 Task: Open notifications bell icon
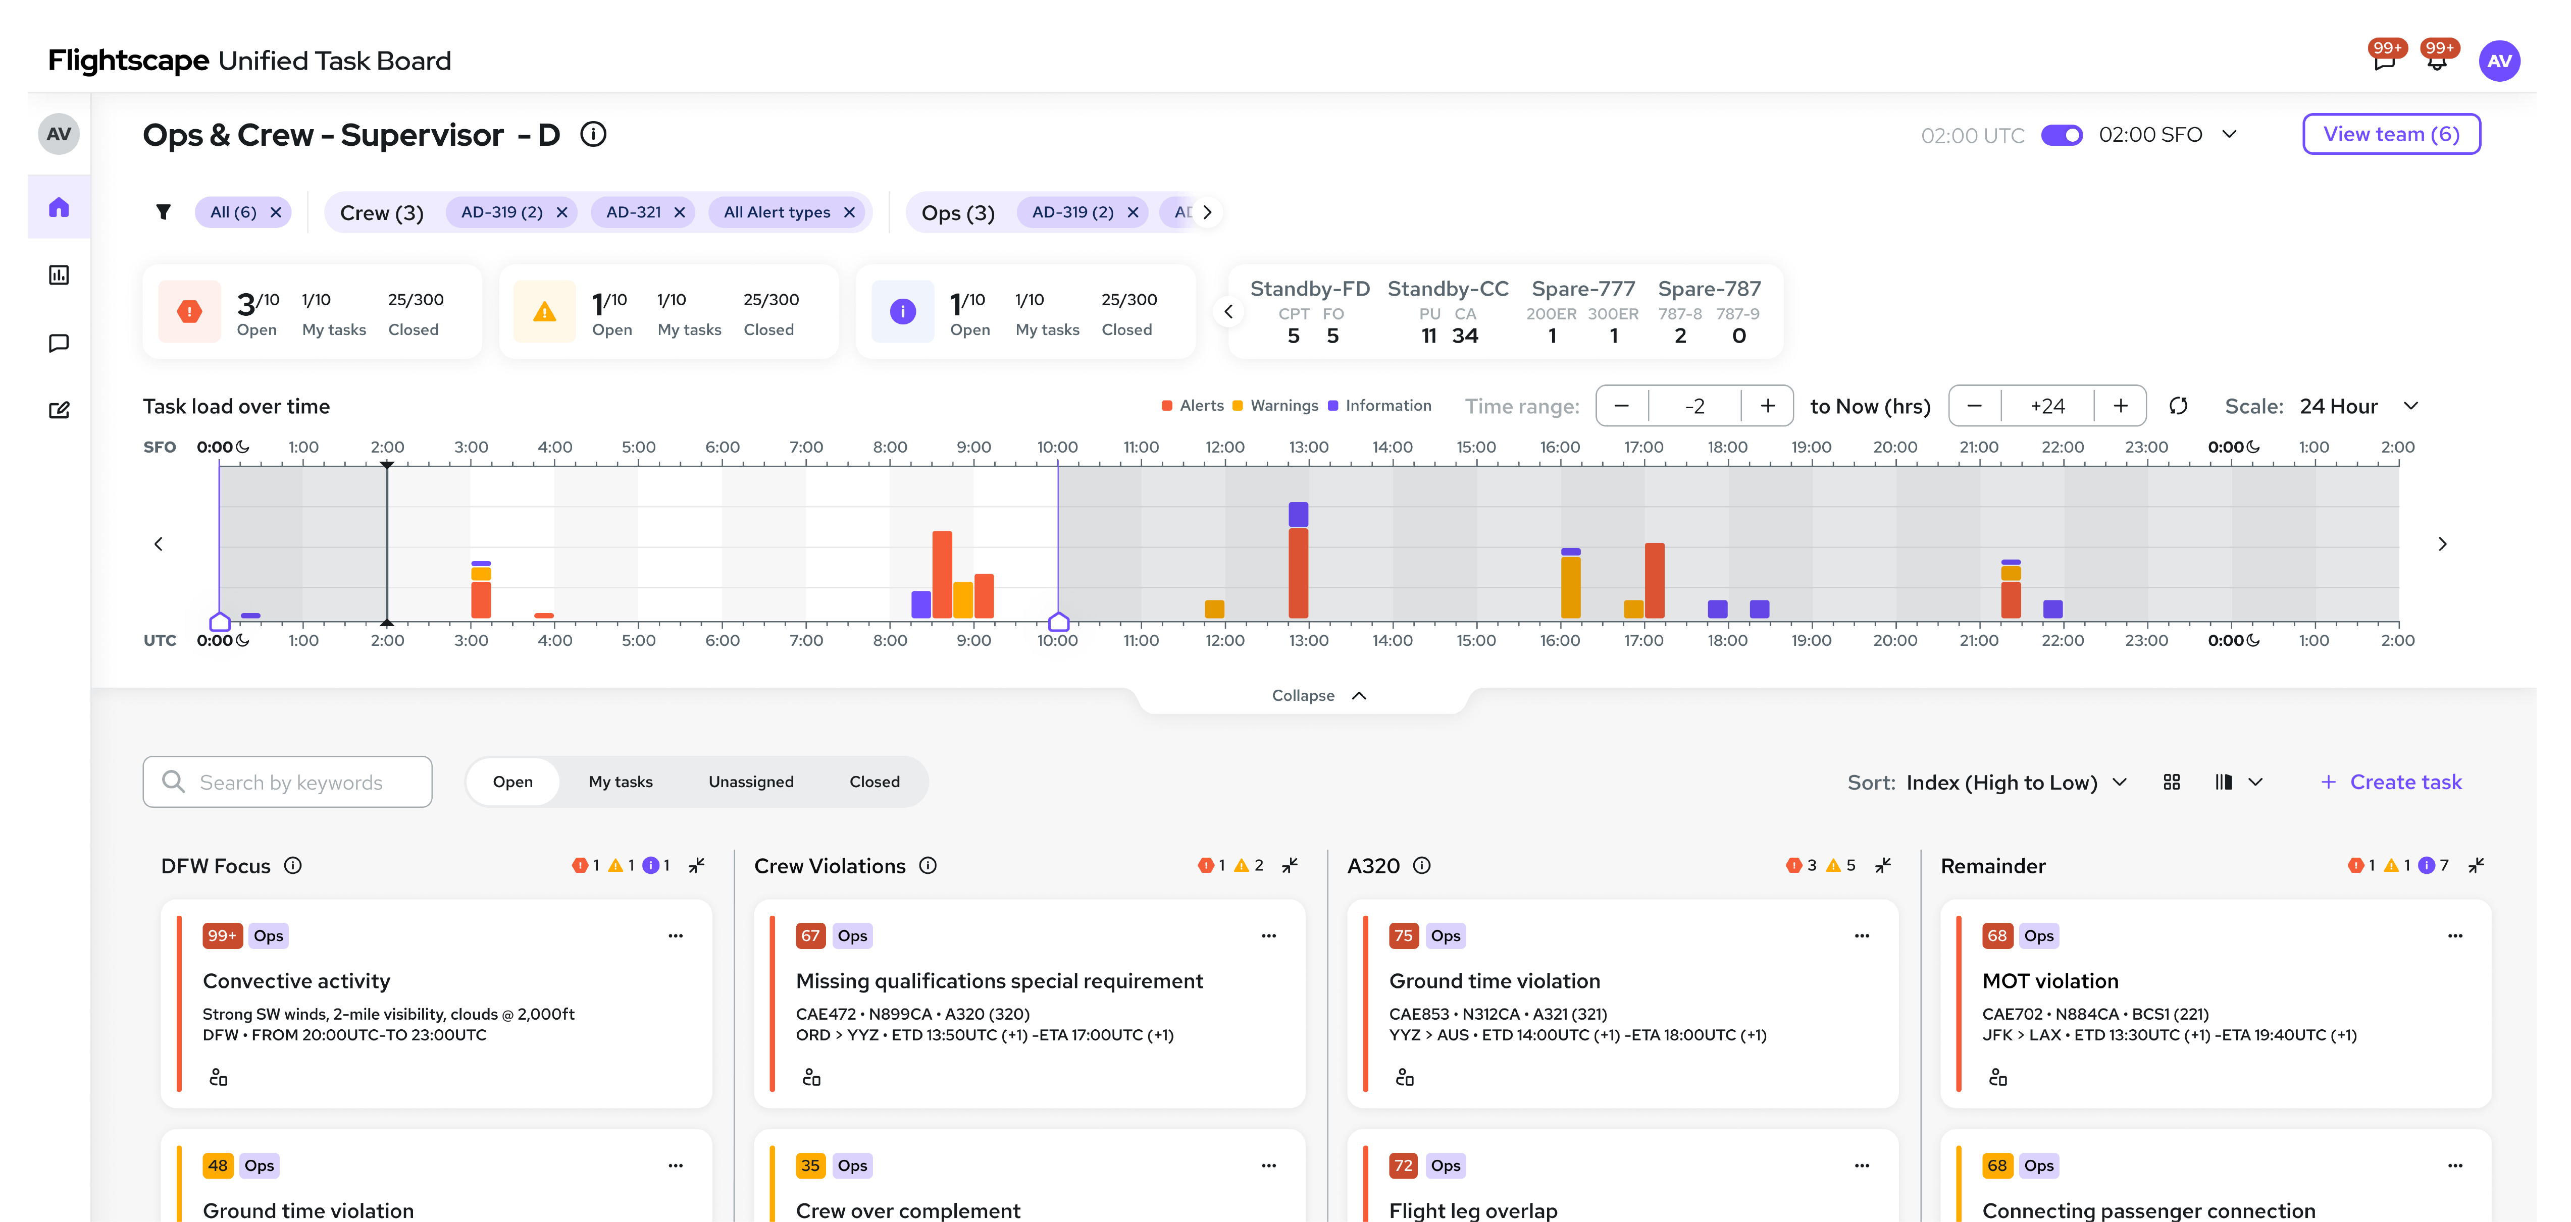[x=2436, y=62]
